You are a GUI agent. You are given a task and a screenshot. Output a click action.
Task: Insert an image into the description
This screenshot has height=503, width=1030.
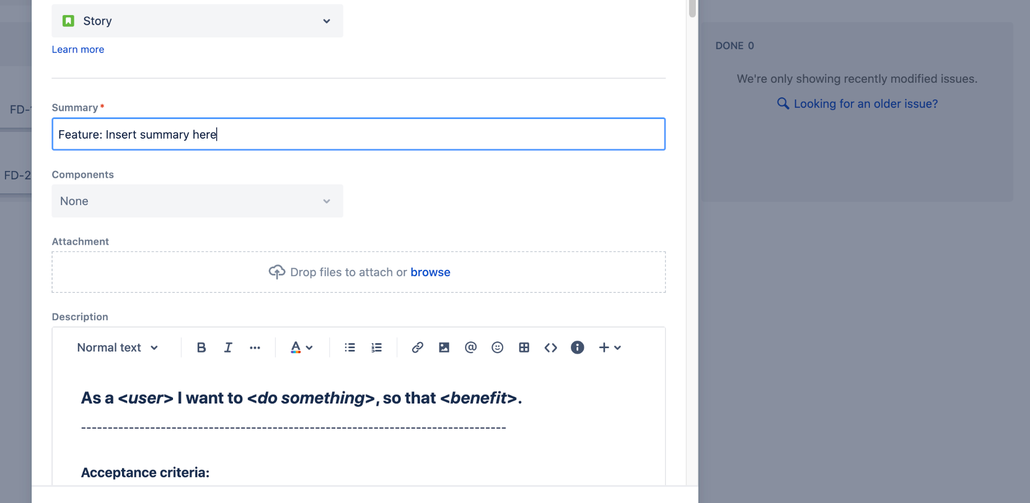pos(444,348)
